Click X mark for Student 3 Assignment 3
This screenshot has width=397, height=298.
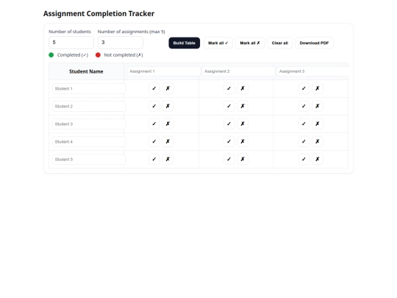tap(318, 124)
